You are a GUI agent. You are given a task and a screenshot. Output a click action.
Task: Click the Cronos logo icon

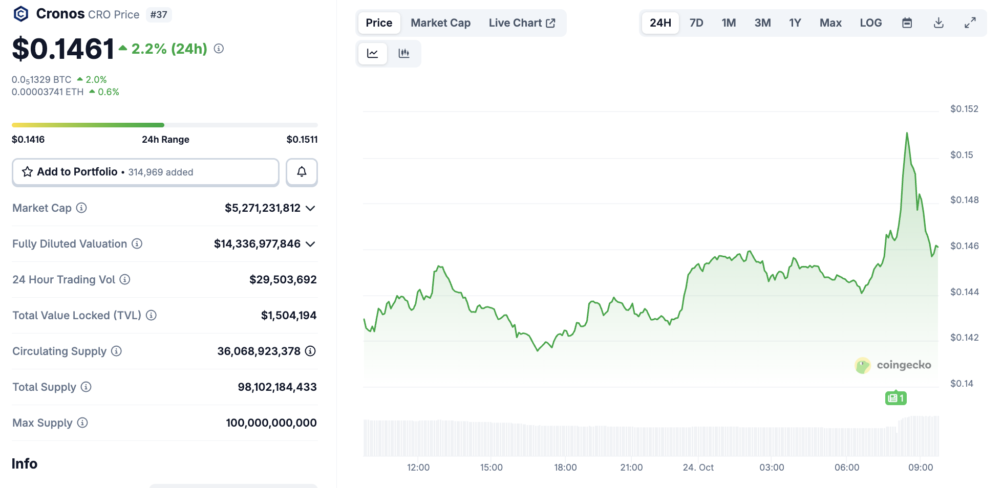(20, 14)
